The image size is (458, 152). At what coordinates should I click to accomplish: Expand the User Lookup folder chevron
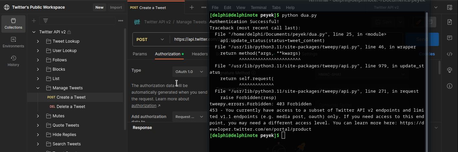(x=38, y=51)
